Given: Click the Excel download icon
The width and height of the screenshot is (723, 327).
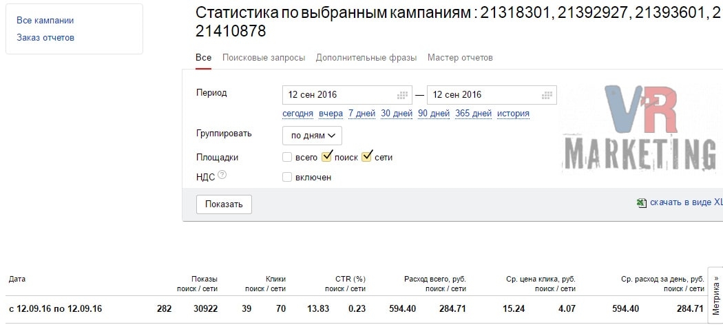Looking at the screenshot, I should coord(641,202).
